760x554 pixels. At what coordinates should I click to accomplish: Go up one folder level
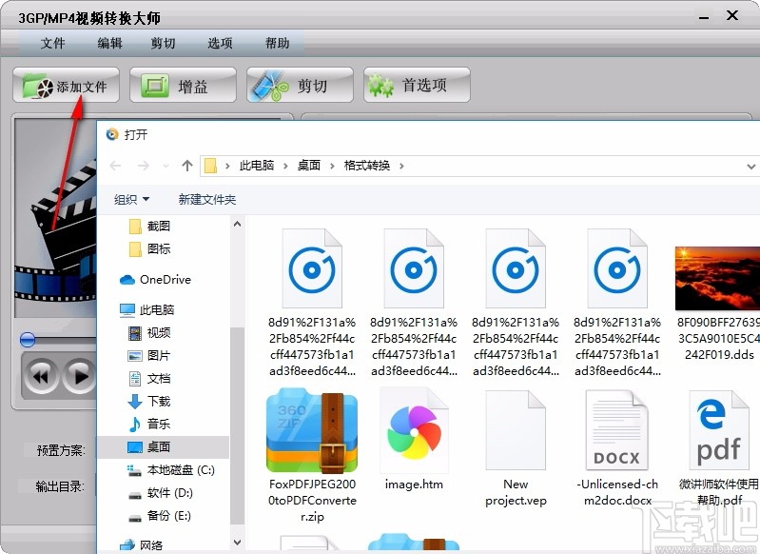(x=187, y=166)
